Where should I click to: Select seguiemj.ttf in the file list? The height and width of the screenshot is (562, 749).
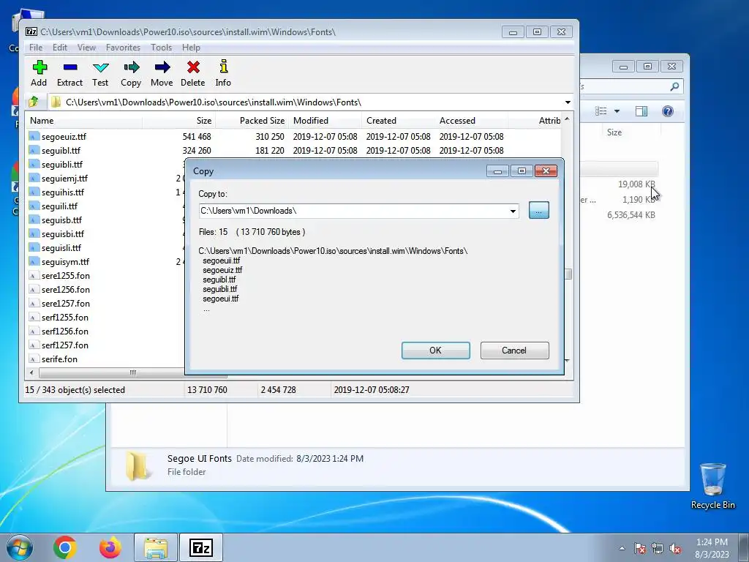coord(64,179)
